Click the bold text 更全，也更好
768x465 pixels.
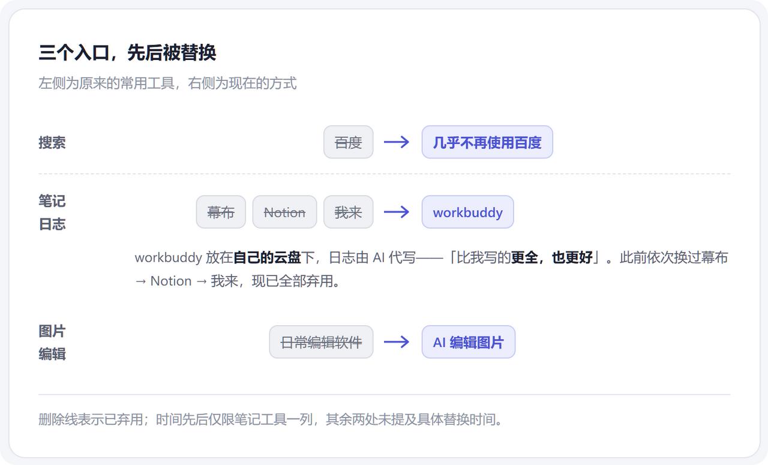tap(552, 258)
